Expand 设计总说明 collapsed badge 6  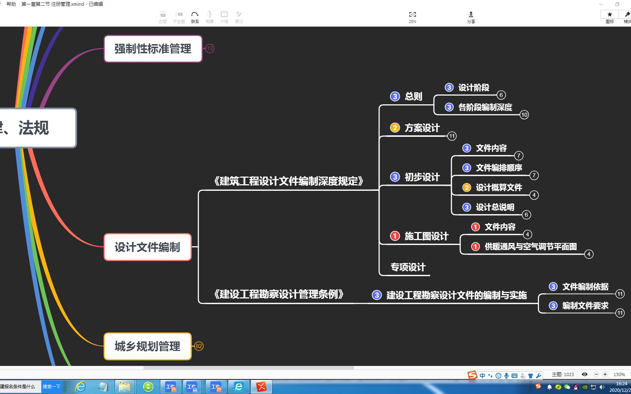click(x=526, y=215)
